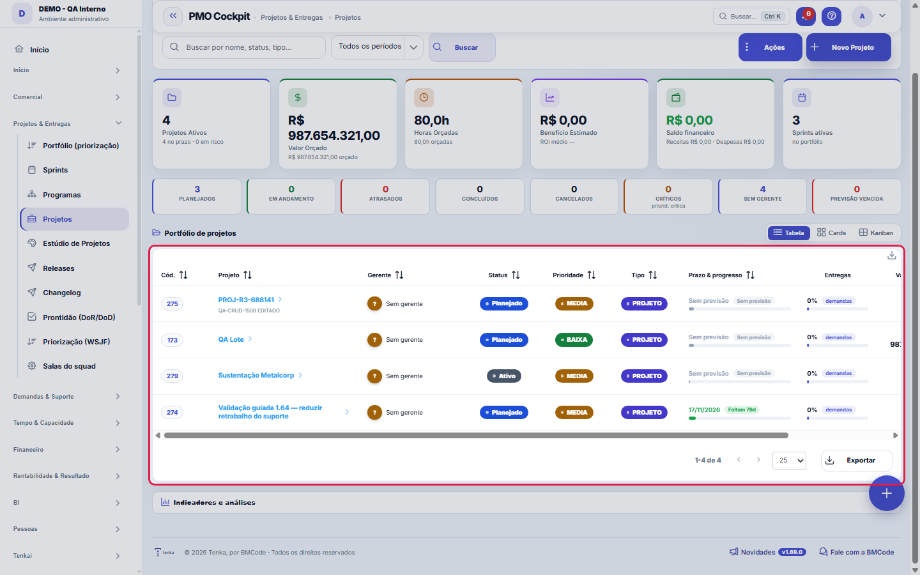
Task: Go to next table page arrow
Action: point(758,460)
